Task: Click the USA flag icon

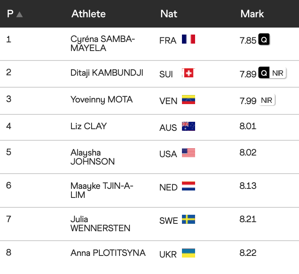Action: point(188,153)
